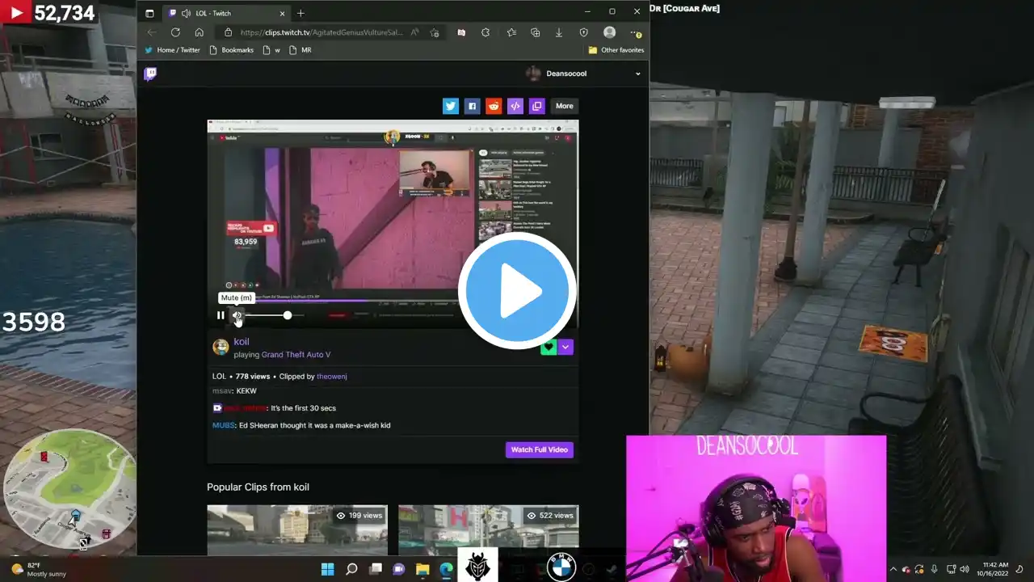Screen dimensions: 1034x582
Task: Open the purple dropdown beside the heart
Action: coord(565,347)
